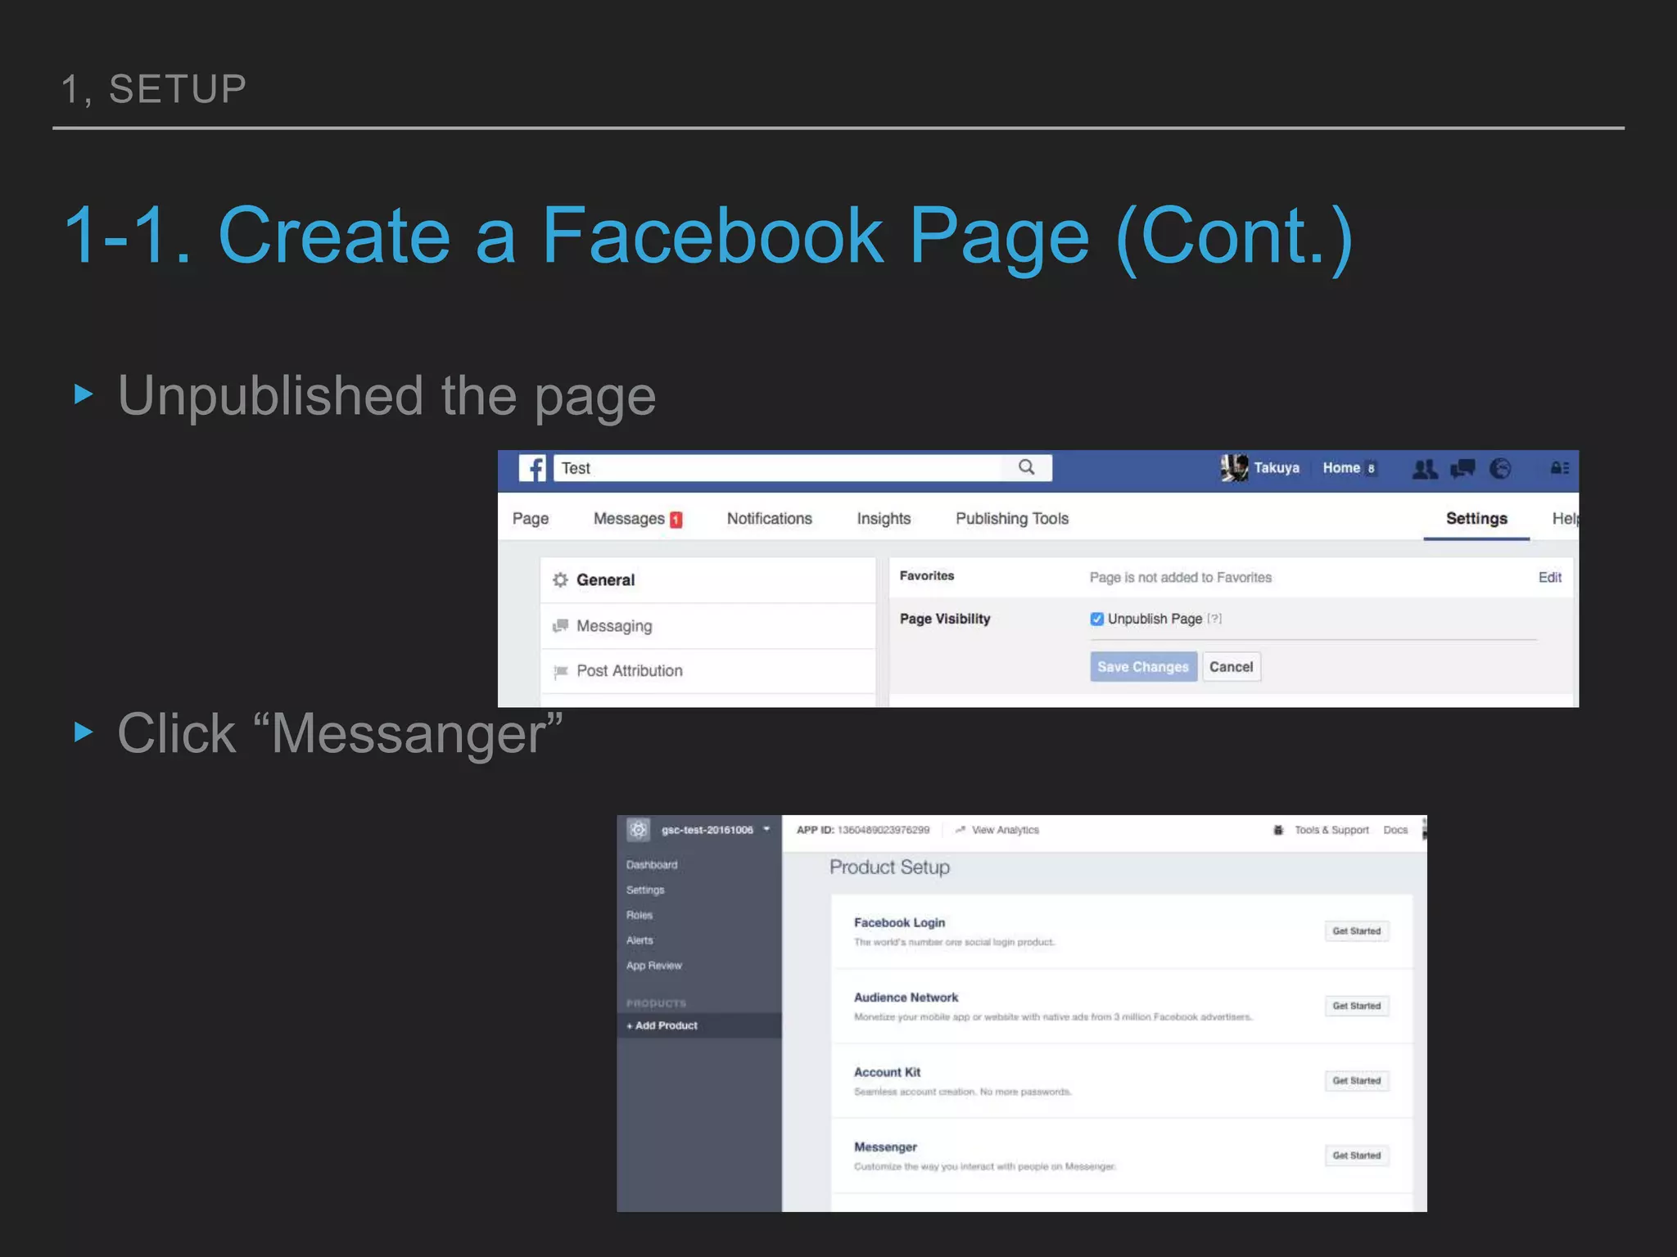
Task: Click the app gear icon beside gsc-test-20161006
Action: tap(638, 830)
